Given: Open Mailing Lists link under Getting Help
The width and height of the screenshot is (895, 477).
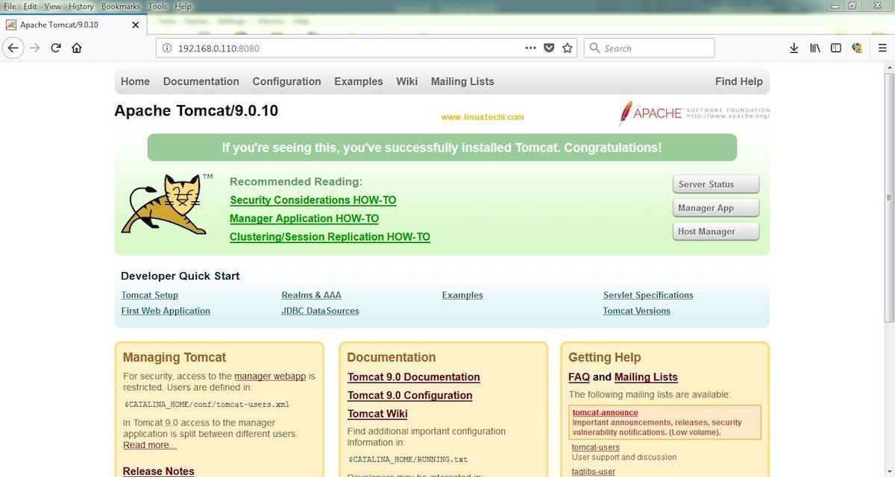Looking at the screenshot, I should [x=646, y=377].
